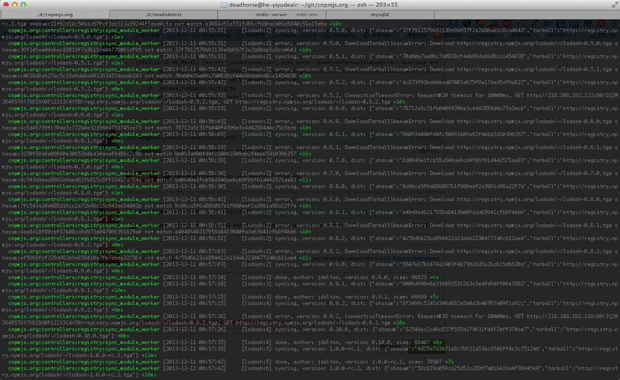Click the shasum starting with 3270f58a
620x380 pixels.
pos(81,154)
